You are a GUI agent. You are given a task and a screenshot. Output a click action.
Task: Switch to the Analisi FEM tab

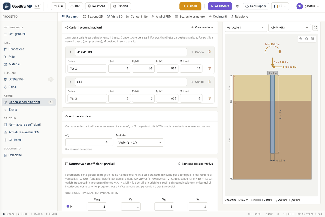click(161, 17)
